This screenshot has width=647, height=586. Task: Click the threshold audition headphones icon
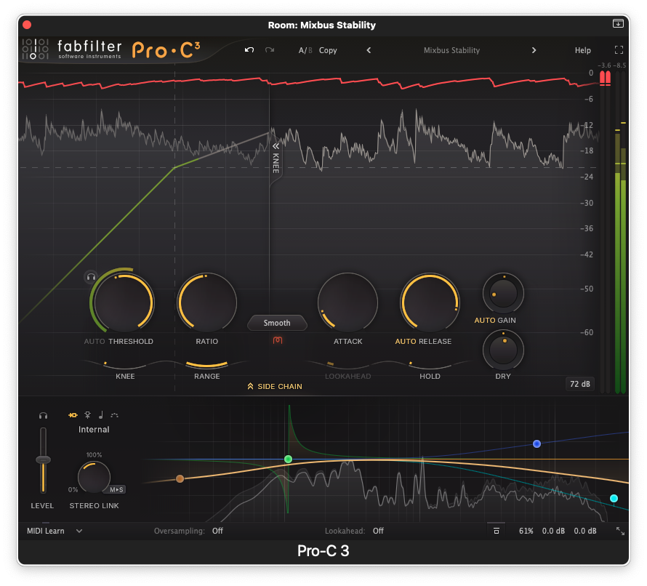tap(91, 277)
